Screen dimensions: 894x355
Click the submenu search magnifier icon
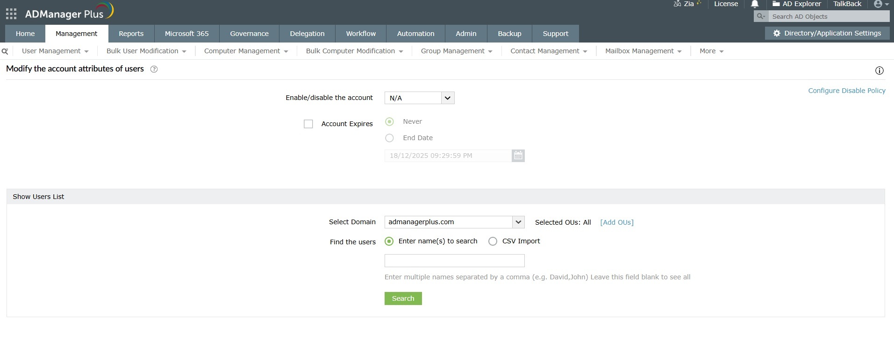pos(5,51)
